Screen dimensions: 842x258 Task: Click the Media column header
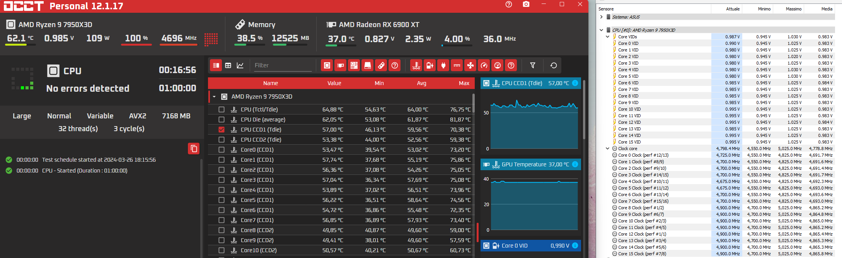(x=820, y=9)
